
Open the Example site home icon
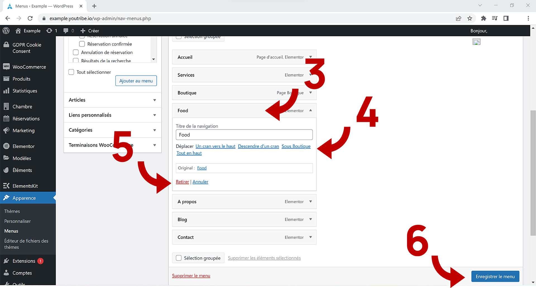pyautogui.click(x=18, y=31)
